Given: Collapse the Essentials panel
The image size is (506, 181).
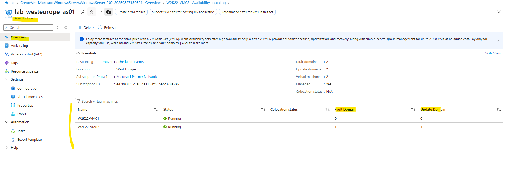Looking at the screenshot, I should pyautogui.click(x=78, y=53).
